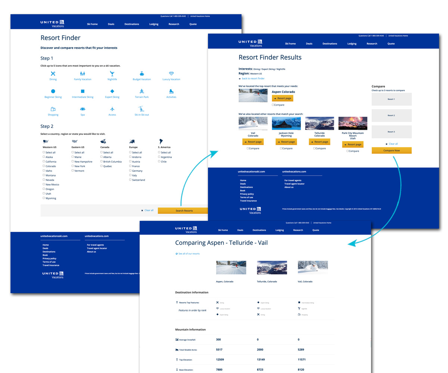Open Resort page for Vail Colorado
The height and width of the screenshot is (373, 448).
(253, 142)
